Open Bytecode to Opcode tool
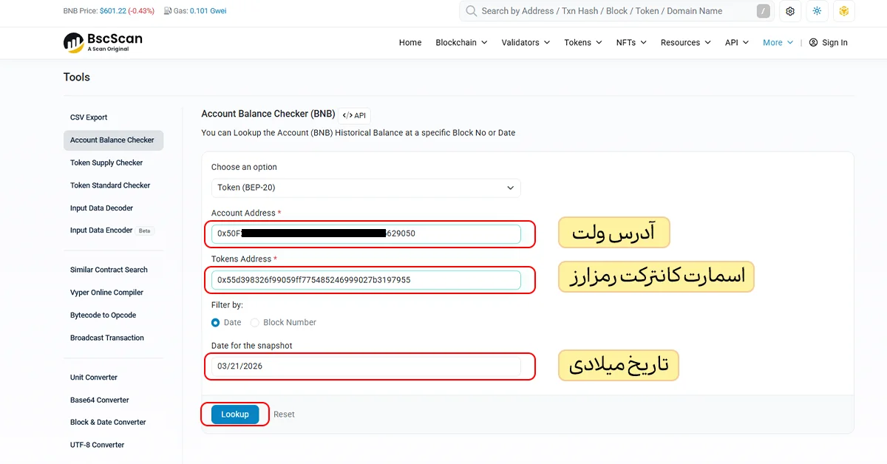887x464 pixels. click(x=103, y=315)
